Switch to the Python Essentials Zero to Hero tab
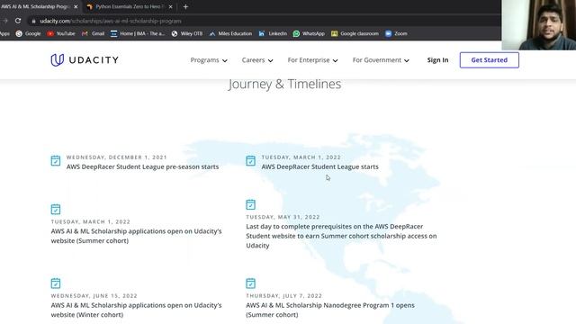This screenshot has width=576, height=324. pos(130,6)
